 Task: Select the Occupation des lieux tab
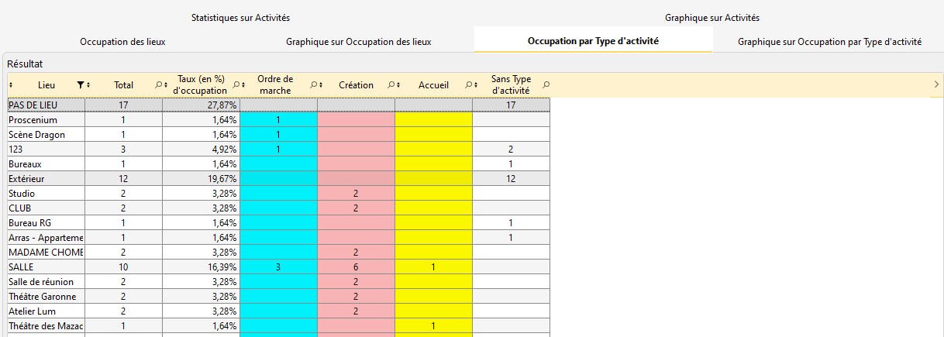click(122, 42)
